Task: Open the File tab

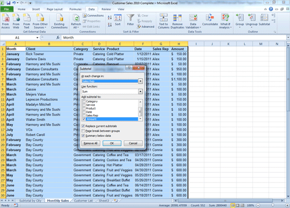Action: 7,9
